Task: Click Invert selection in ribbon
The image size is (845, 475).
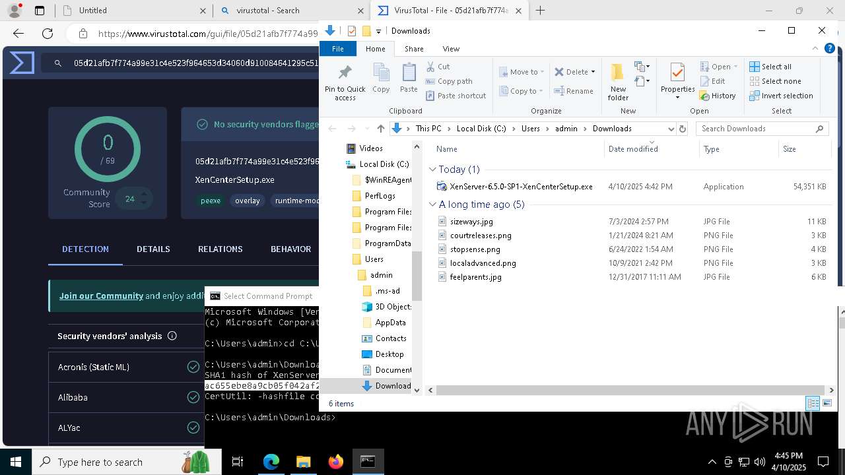Action: [x=781, y=96]
